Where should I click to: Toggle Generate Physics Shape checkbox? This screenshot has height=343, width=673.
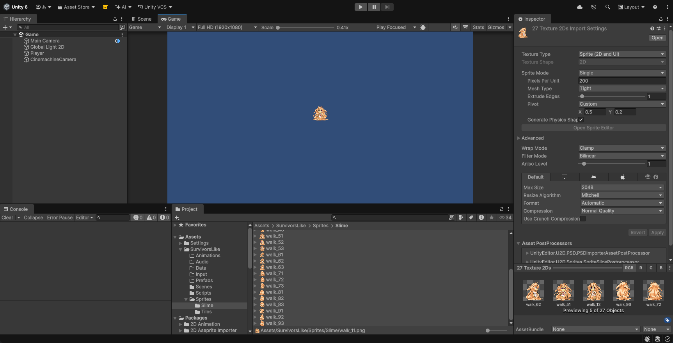[x=581, y=120]
